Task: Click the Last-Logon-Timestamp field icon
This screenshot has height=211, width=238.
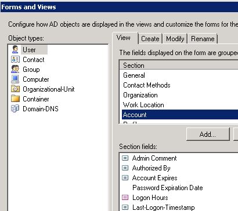Action: (x=125, y=208)
